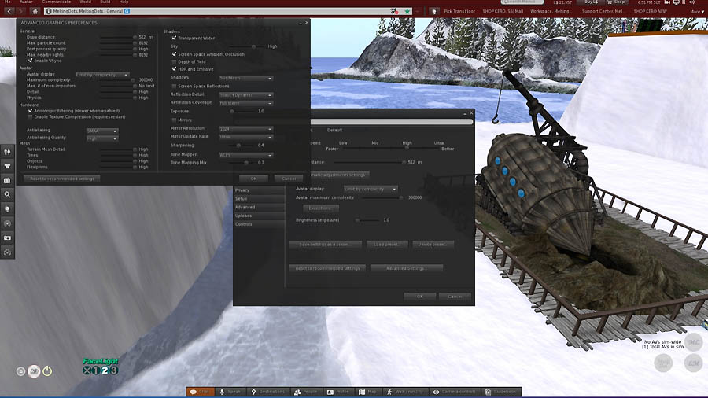Image resolution: width=708 pixels, height=398 pixels.
Task: Open the Mirror Resolution dropdown
Action: pos(246,129)
